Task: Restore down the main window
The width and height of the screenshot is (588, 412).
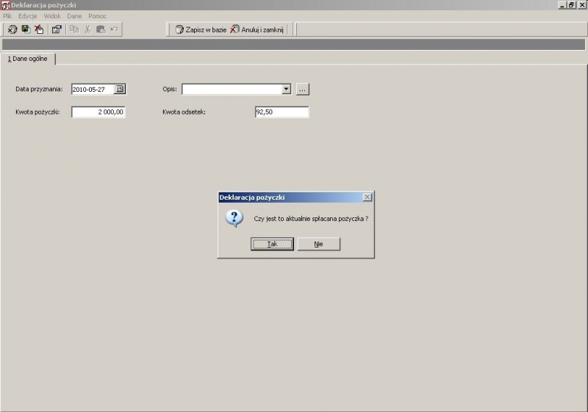Action: coord(571,5)
